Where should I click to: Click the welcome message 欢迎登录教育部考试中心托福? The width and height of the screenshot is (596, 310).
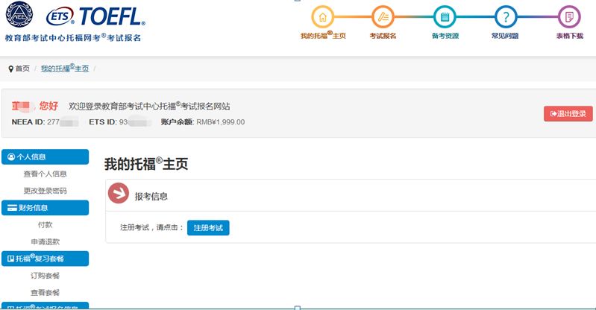149,106
